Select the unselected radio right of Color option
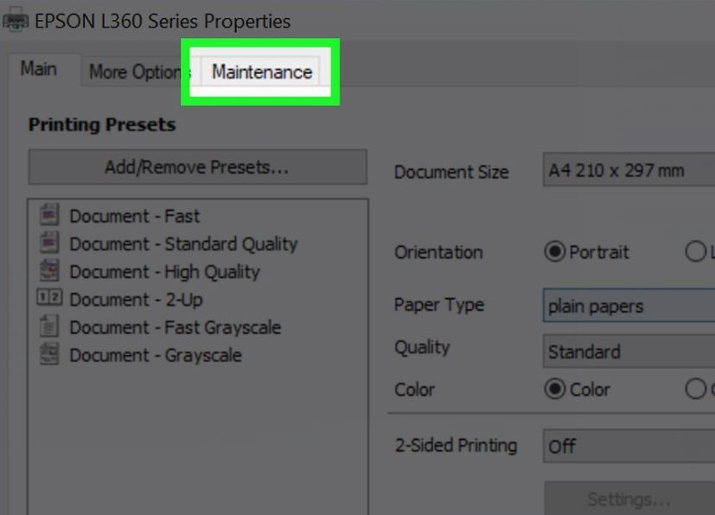Viewport: 715px width, 515px height. (695, 389)
